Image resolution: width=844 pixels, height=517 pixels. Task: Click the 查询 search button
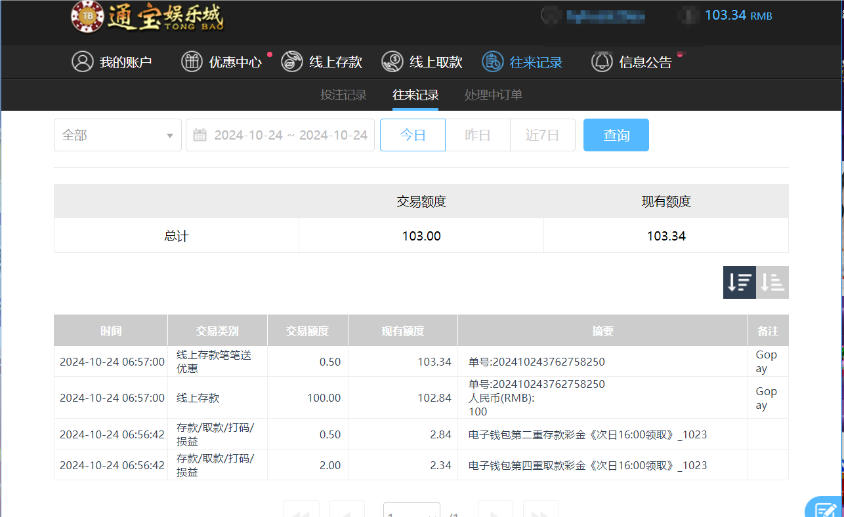tap(616, 134)
